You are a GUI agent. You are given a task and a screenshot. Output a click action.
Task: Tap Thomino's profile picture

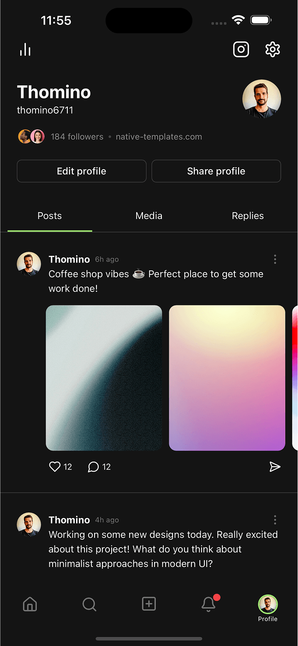(262, 98)
